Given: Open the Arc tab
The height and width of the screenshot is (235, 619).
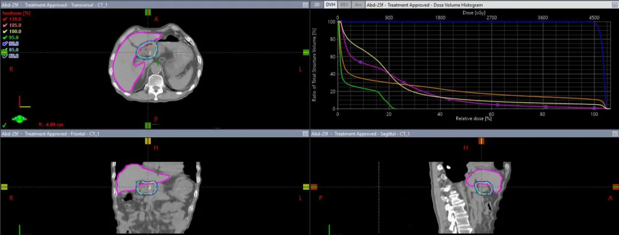Looking at the screenshot, I should click(x=358, y=5).
